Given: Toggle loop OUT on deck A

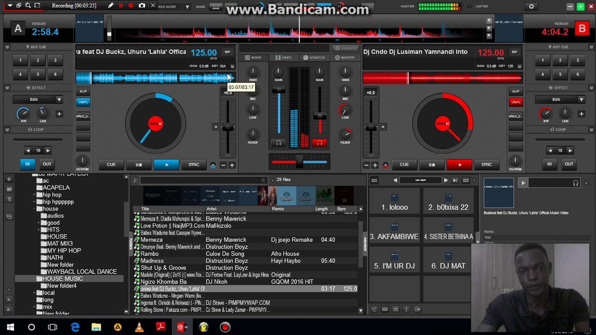Looking at the screenshot, I should (47, 164).
